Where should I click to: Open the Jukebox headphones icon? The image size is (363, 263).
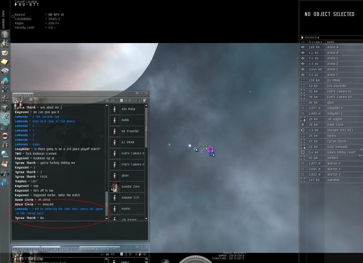click(x=5, y=173)
